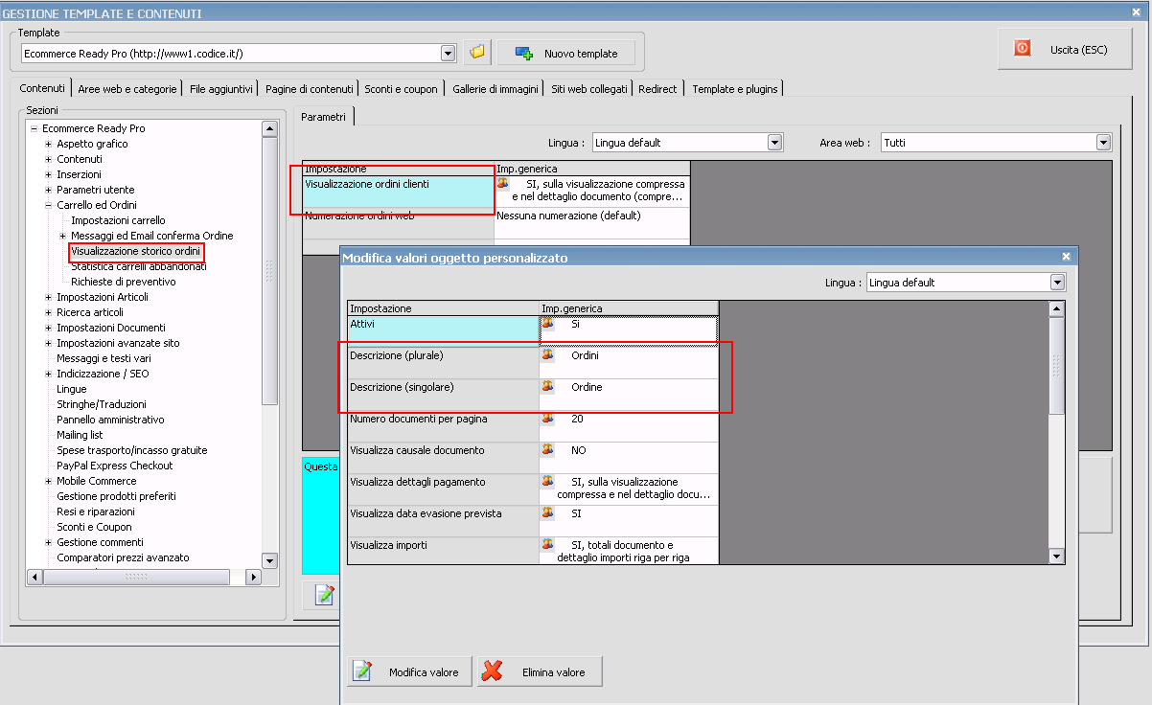Expand the Mobile Commerce tree node
This screenshot has height=705, width=1152.
pyautogui.click(x=49, y=481)
